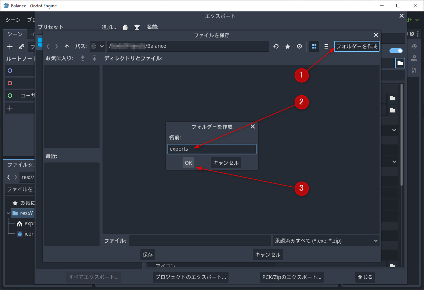This screenshot has height=290, width=424.
Task: Toggle hidden files with the eye icon
Action: tap(299, 46)
